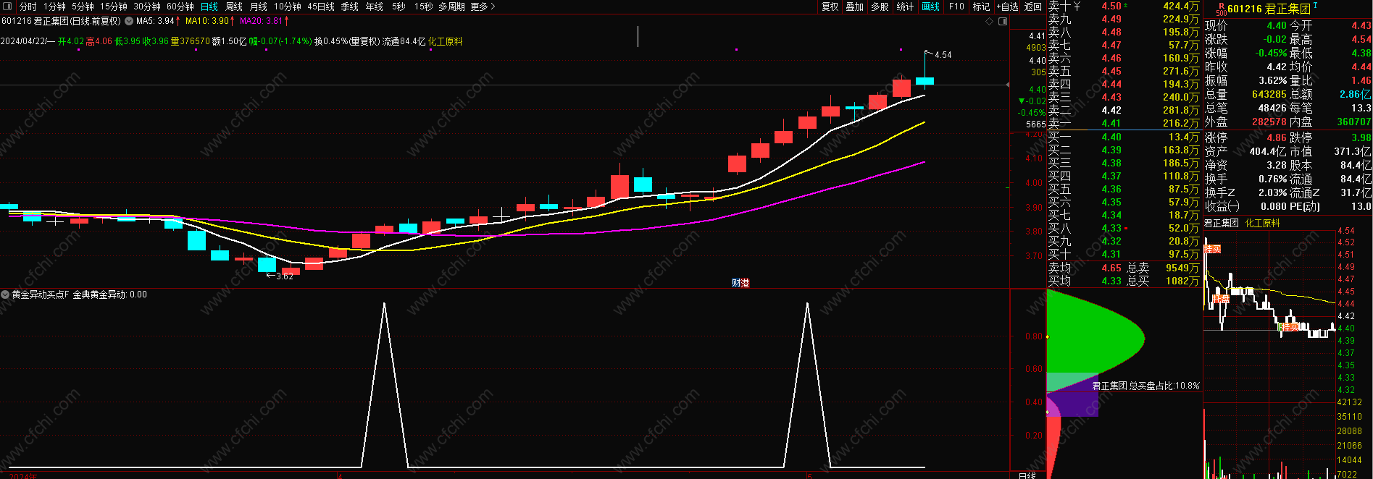
Task: Add stock via +自选 button
Action: click(1007, 7)
